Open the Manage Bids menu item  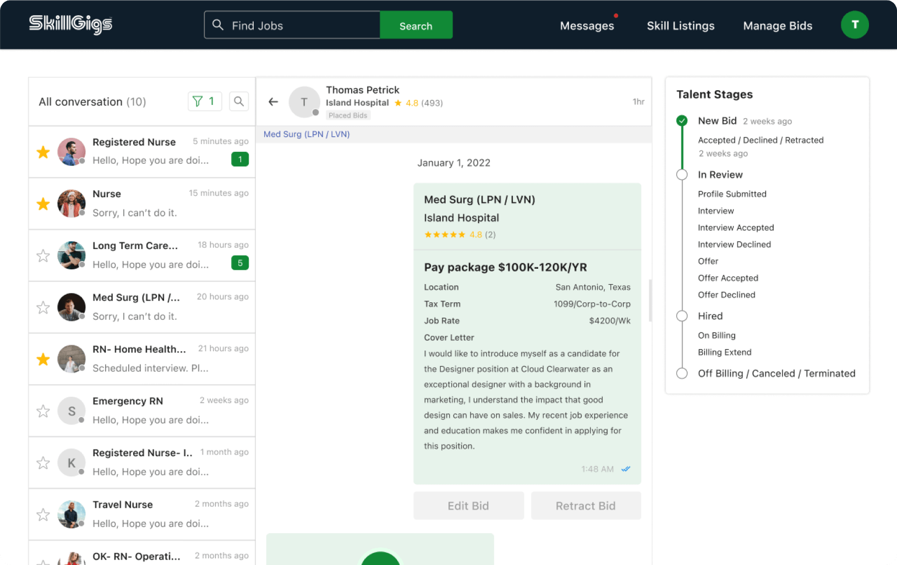pos(777,26)
